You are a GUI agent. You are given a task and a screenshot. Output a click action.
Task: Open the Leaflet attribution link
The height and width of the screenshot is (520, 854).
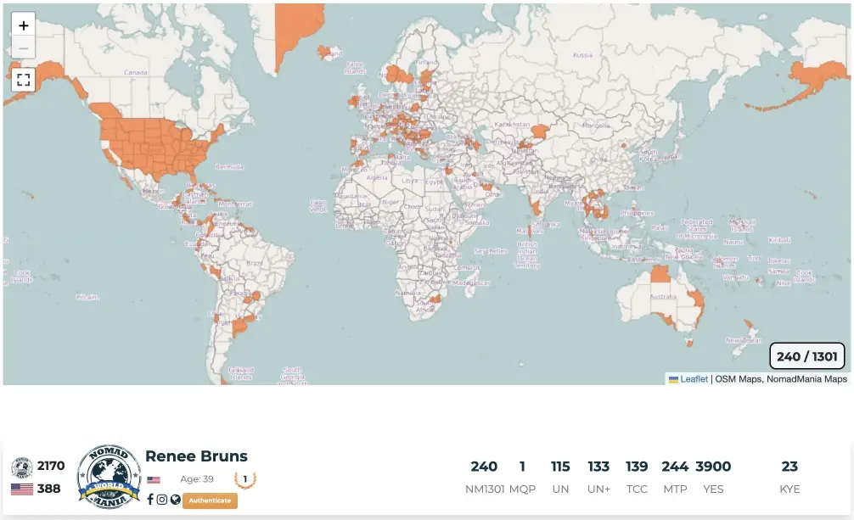[x=694, y=379]
